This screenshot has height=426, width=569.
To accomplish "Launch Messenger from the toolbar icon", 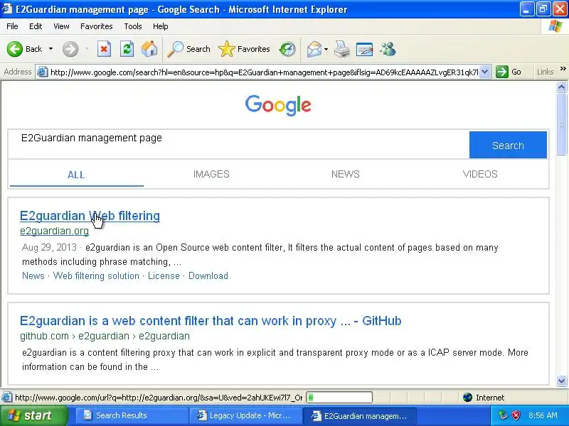I will click(x=388, y=49).
